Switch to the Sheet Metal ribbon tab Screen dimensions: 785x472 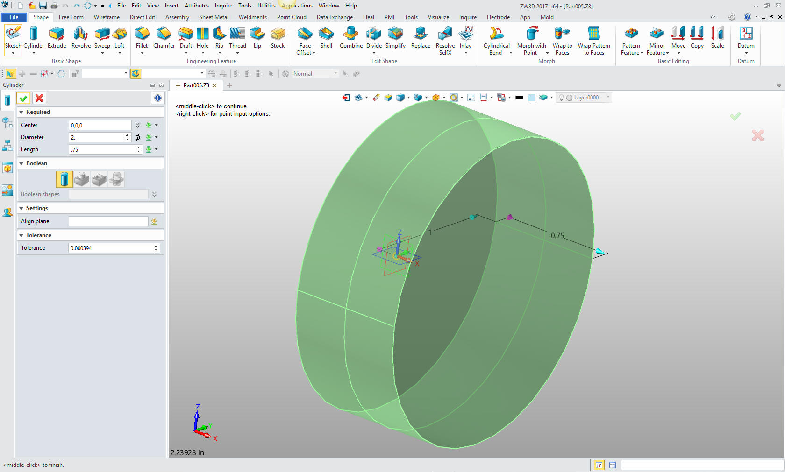(214, 17)
